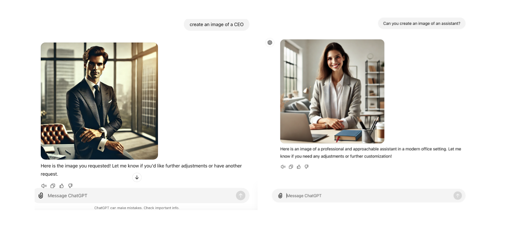
Task: Open the generated assistant image
Action: 332,92
